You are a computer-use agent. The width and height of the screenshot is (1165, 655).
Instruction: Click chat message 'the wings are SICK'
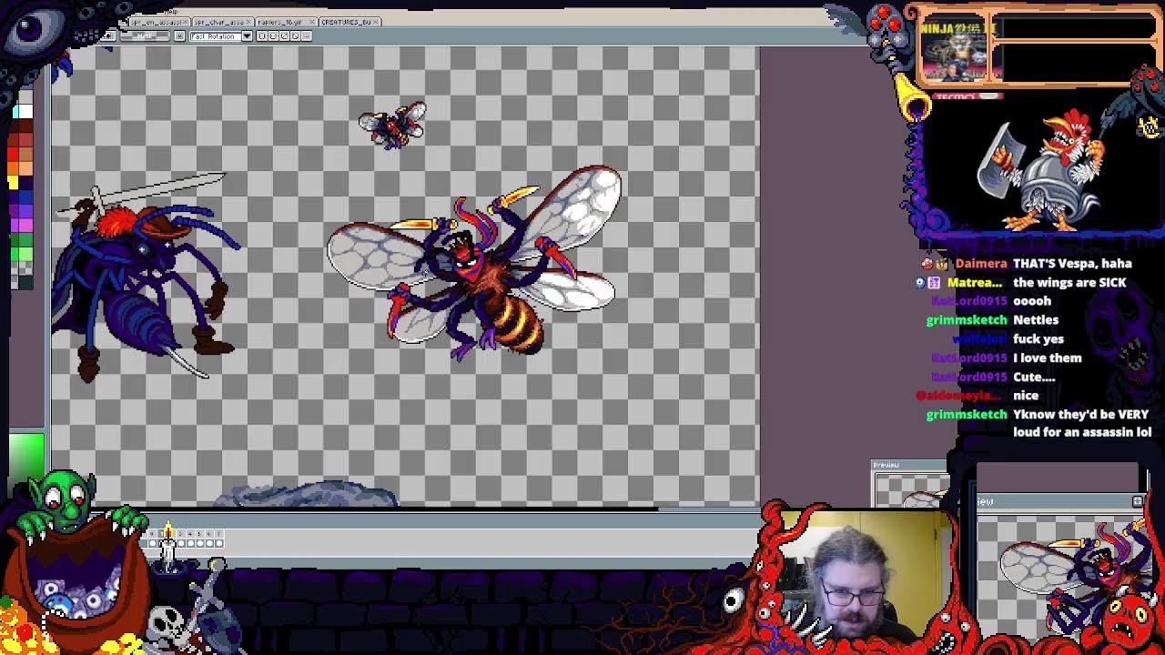(x=1069, y=282)
